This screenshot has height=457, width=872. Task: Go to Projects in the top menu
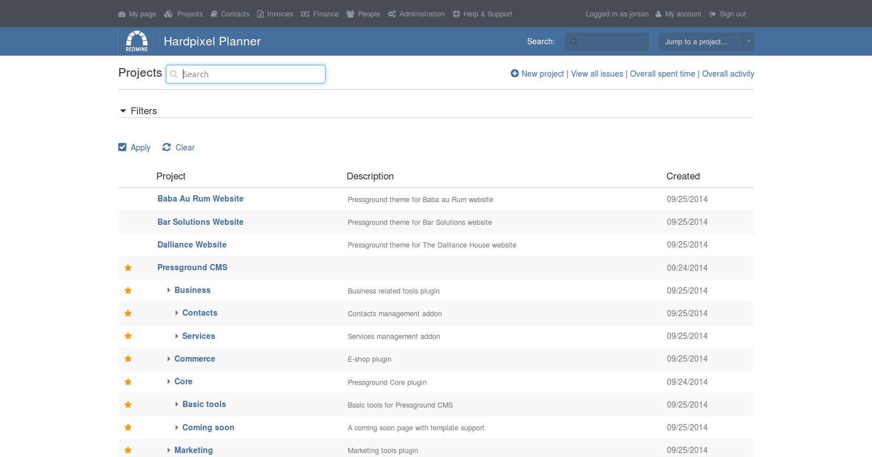coord(190,14)
